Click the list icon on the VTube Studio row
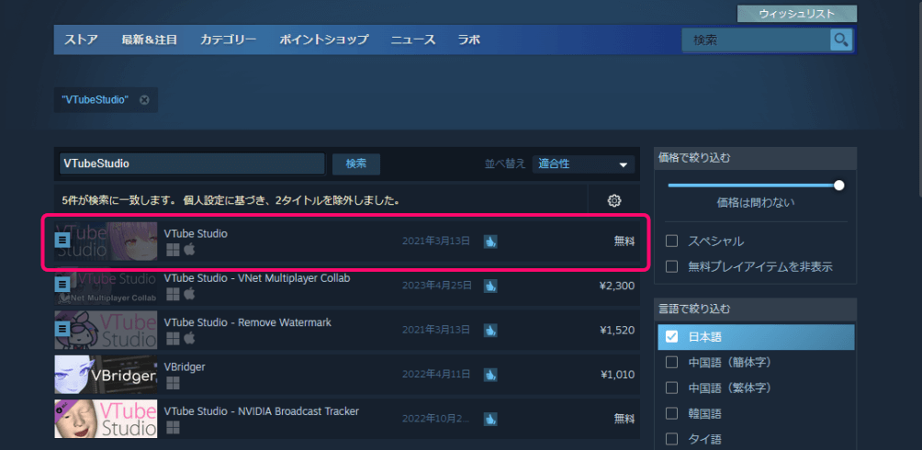 63,240
